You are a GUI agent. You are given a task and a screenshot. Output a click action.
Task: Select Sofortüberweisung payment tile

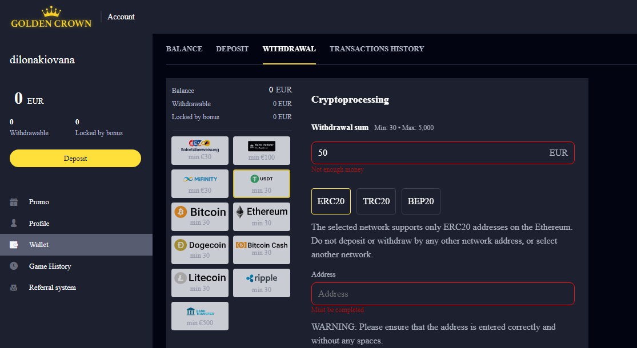pos(200,150)
